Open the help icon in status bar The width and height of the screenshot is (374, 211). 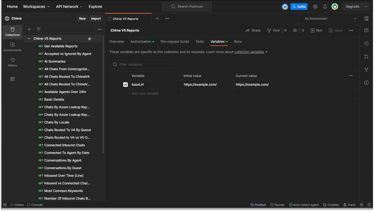click(x=369, y=205)
